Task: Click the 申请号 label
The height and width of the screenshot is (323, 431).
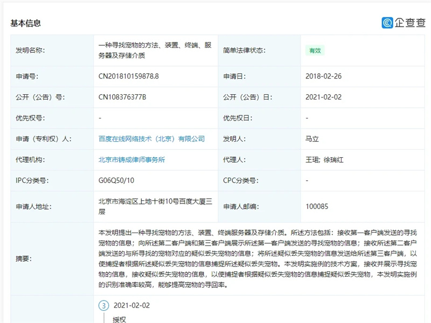Action: point(26,76)
